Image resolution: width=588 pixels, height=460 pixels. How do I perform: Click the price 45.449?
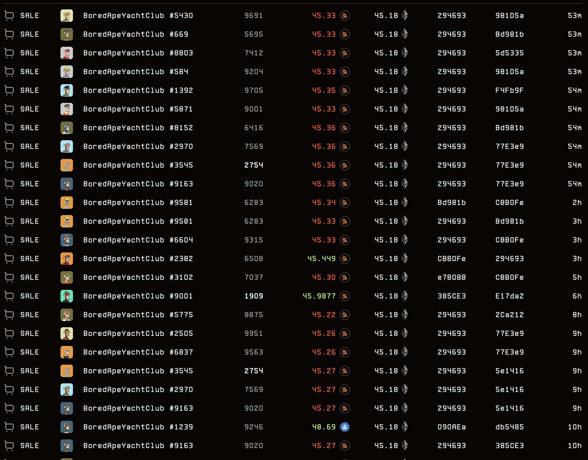coord(321,259)
